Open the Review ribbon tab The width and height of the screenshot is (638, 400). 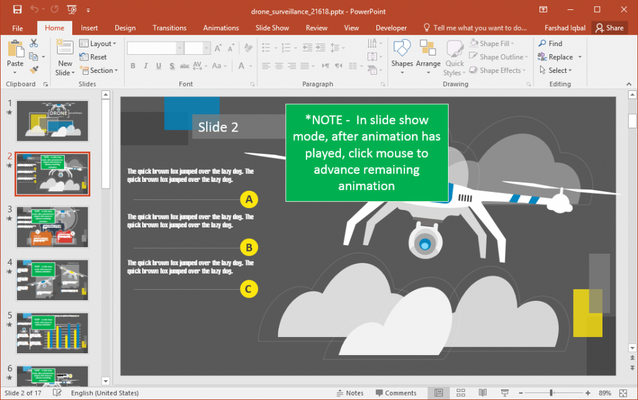[317, 27]
